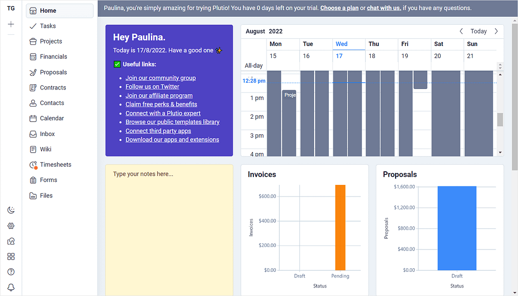Toggle the Useful links checkbox
Screen dimensions: 518x296
tap(117, 64)
